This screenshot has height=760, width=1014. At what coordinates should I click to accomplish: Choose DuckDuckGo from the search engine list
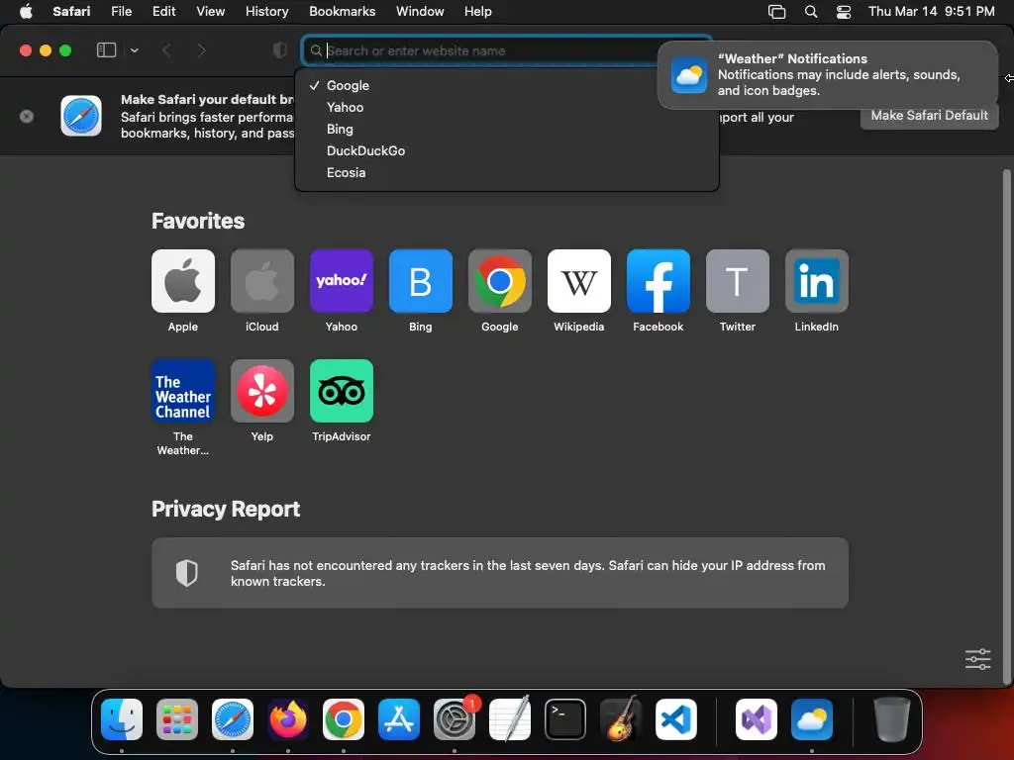(x=506, y=150)
